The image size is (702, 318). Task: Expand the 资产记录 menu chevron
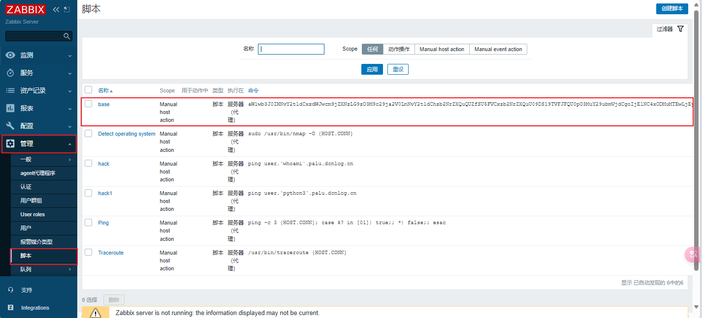click(x=70, y=91)
